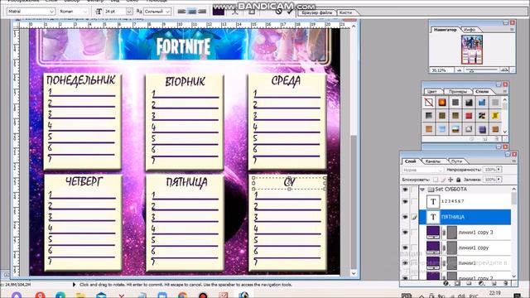
Task: Collapse the Set СУББОТА layer group
Action: point(422,190)
